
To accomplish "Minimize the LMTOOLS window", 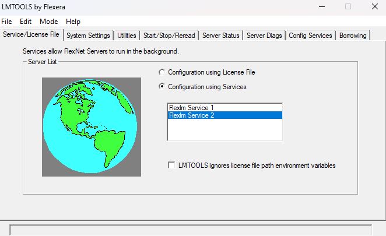I will [x=320, y=6].
